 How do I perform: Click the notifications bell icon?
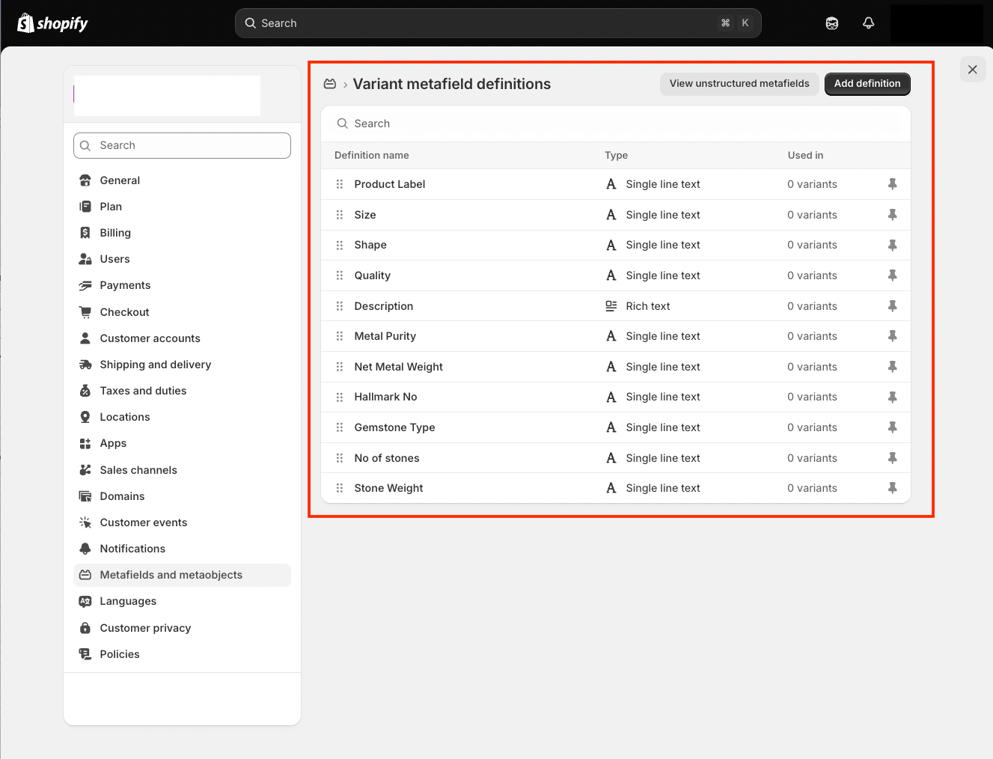(868, 23)
